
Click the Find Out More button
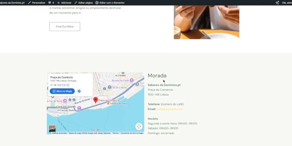pos(65,27)
